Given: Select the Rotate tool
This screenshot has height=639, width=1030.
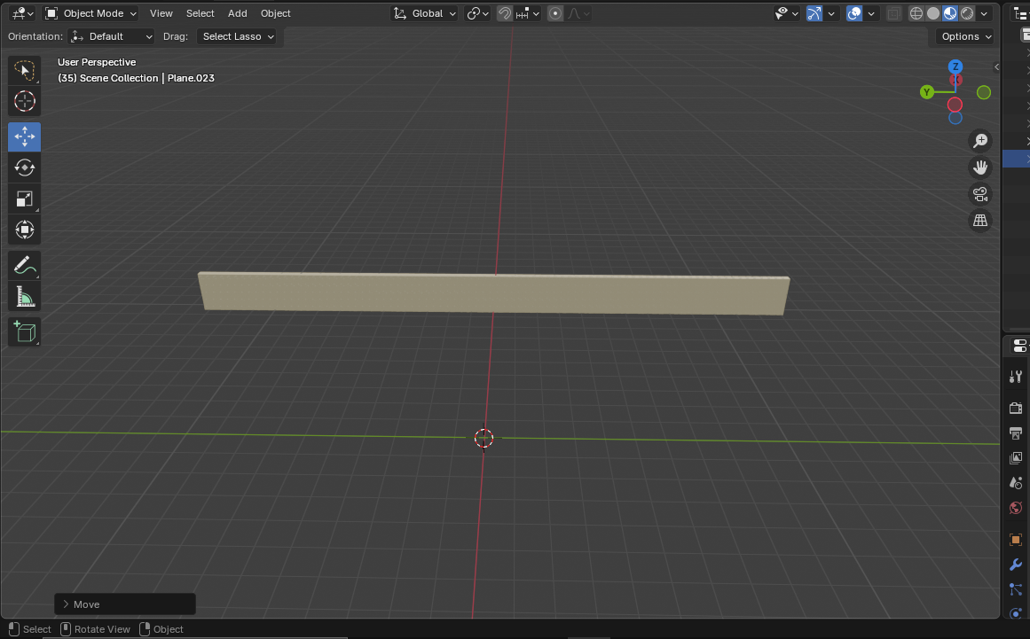Looking at the screenshot, I should pyautogui.click(x=24, y=168).
